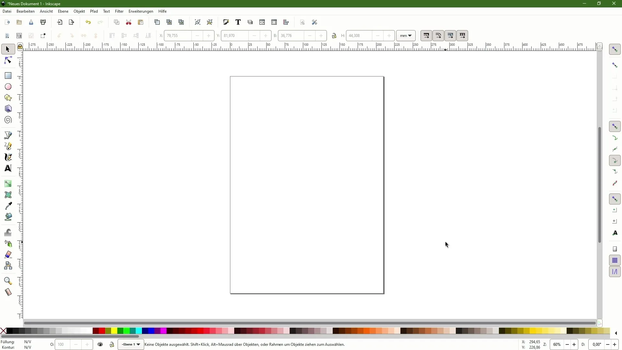Click the opacity O input field
The image size is (622, 350).
(x=63, y=344)
